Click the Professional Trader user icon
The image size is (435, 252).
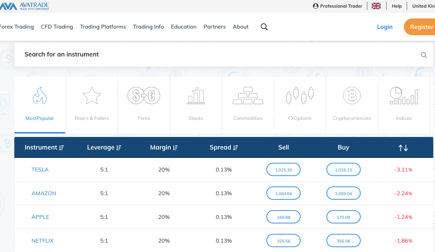(x=316, y=6)
